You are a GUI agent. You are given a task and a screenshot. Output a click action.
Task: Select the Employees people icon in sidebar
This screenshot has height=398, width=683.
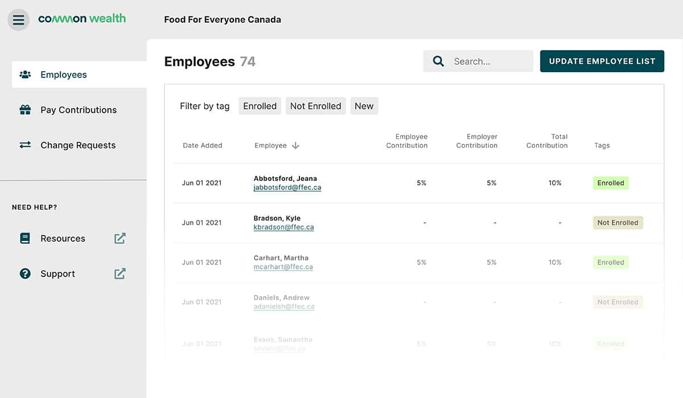pos(25,74)
